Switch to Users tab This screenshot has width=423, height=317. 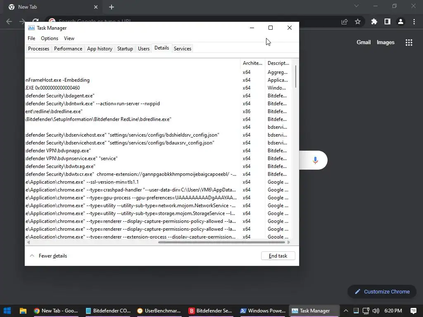pos(143,49)
